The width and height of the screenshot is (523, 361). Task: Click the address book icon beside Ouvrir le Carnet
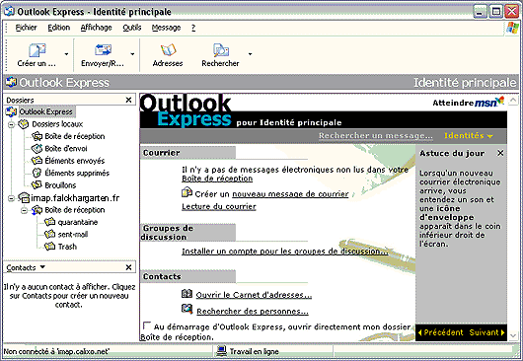point(187,294)
